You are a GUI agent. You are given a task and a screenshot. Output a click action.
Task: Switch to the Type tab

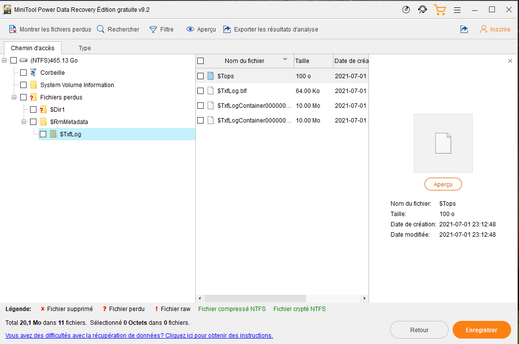click(x=85, y=48)
